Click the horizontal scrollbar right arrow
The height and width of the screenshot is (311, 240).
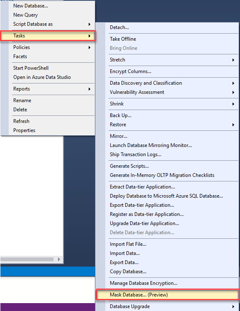point(59,259)
